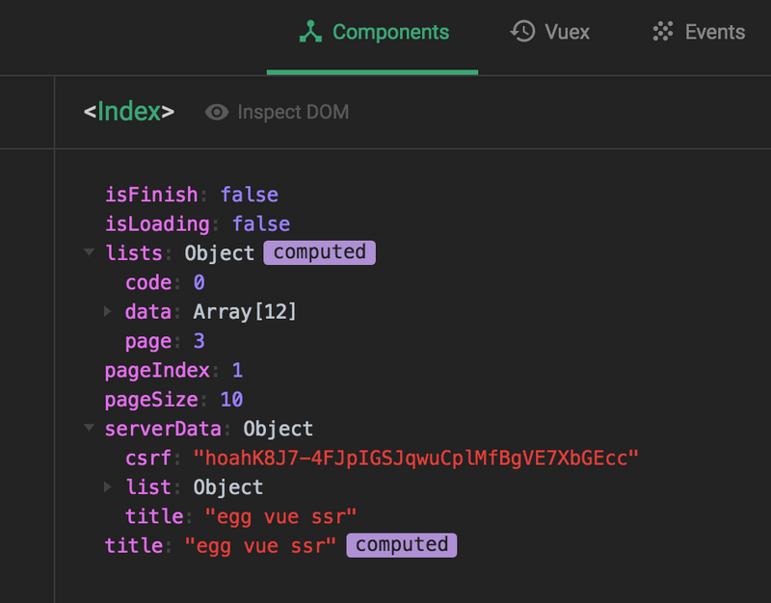This screenshot has height=603, width=771.
Task: Collapse the lists Object node
Action: 89,252
